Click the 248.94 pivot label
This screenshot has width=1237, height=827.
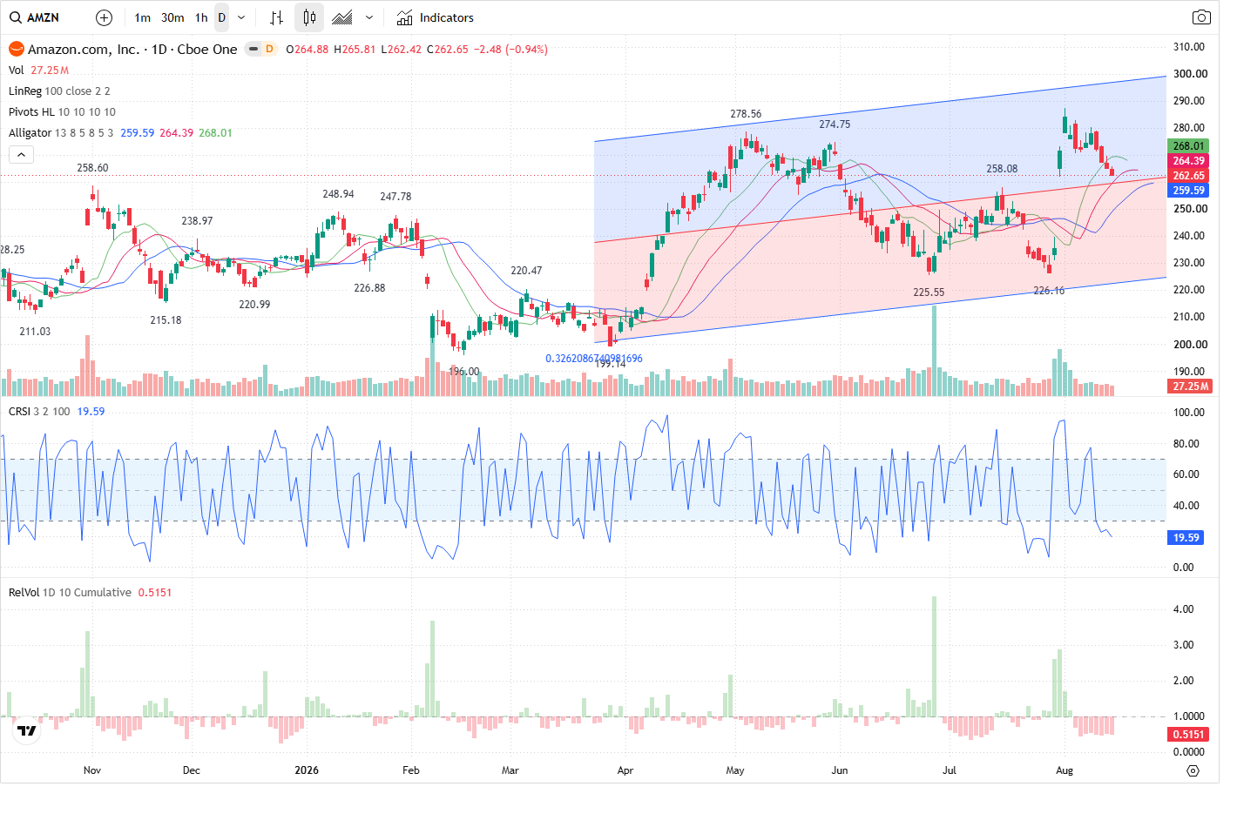tap(338, 194)
